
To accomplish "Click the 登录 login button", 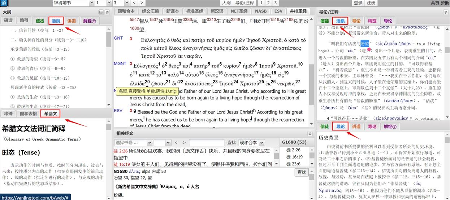I will coord(358,3).
